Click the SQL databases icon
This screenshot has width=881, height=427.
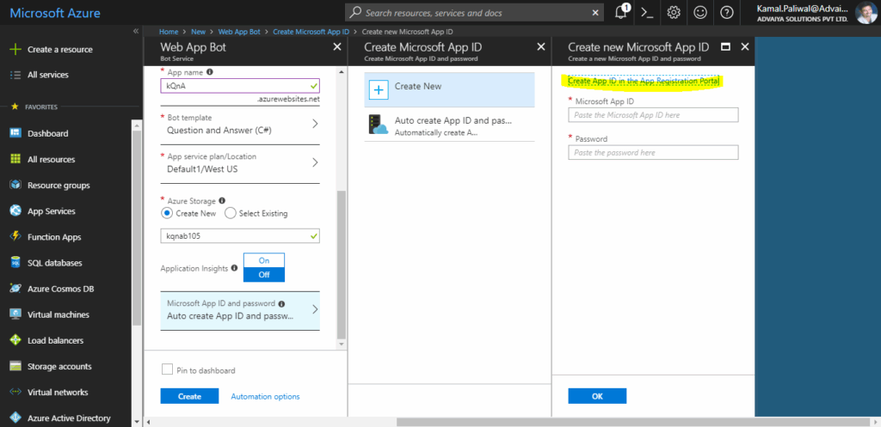15,263
